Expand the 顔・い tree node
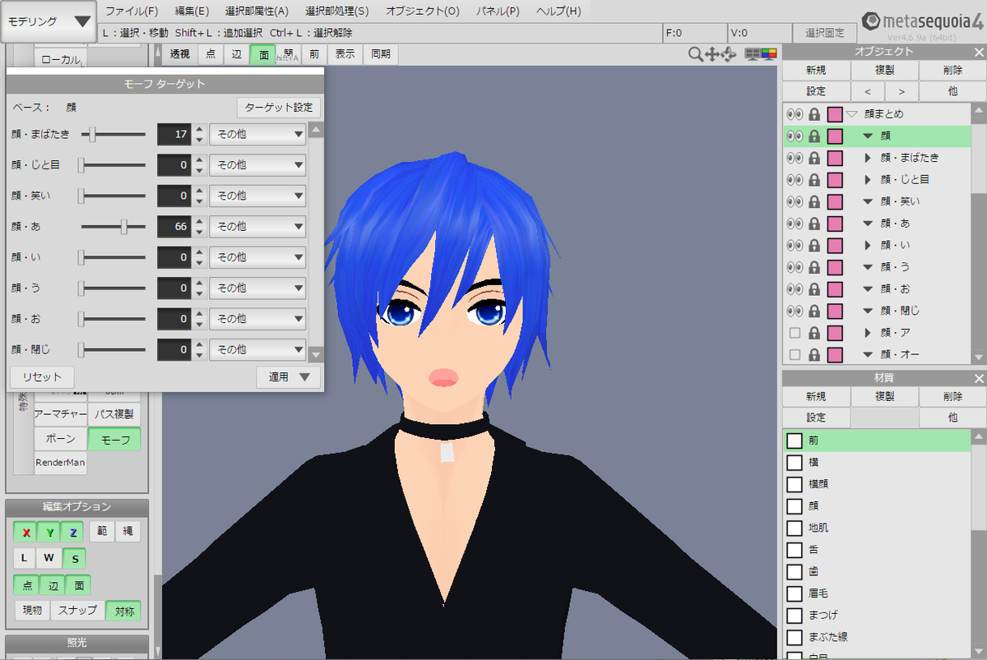 [867, 245]
